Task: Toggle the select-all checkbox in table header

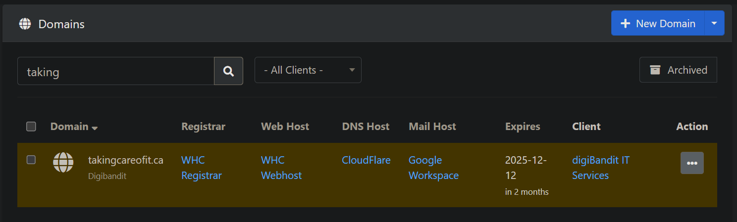Action: 31,127
